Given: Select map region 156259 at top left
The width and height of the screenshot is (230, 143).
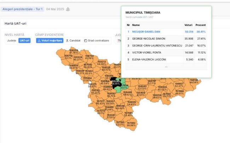Looking at the screenshot, I should click(74, 52).
